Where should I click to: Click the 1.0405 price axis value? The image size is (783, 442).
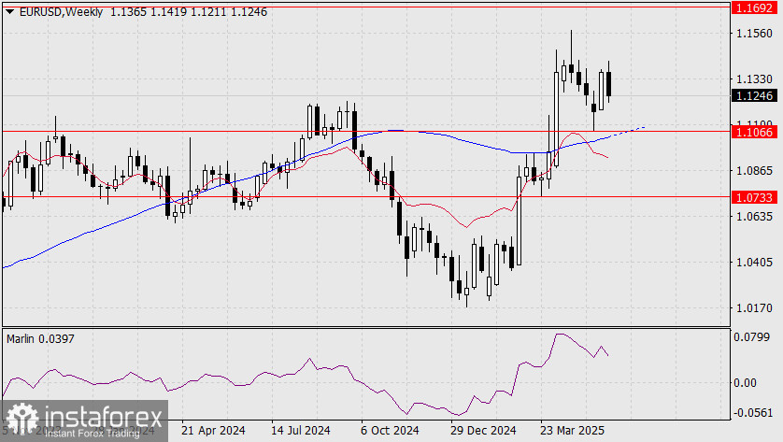tap(754, 263)
